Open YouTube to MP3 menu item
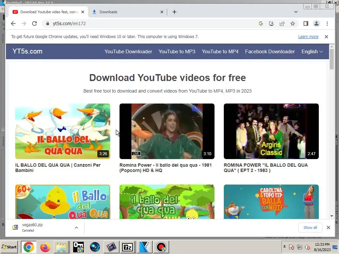339x254 pixels. pos(177,52)
